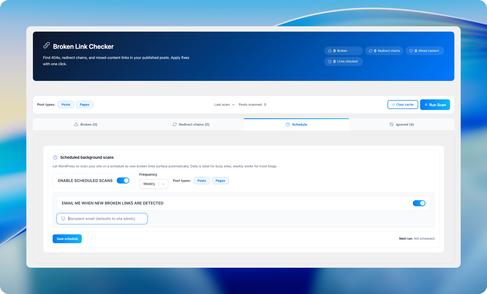Toggle the Pages chip in the top Post types bar
Screen dimensions: 487x294
[x=85, y=105]
